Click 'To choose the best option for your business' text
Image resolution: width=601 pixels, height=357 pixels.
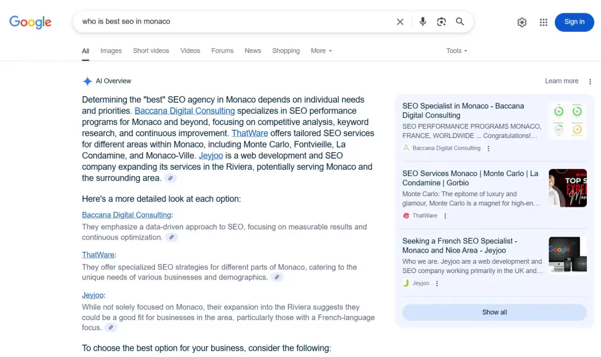click(206, 348)
